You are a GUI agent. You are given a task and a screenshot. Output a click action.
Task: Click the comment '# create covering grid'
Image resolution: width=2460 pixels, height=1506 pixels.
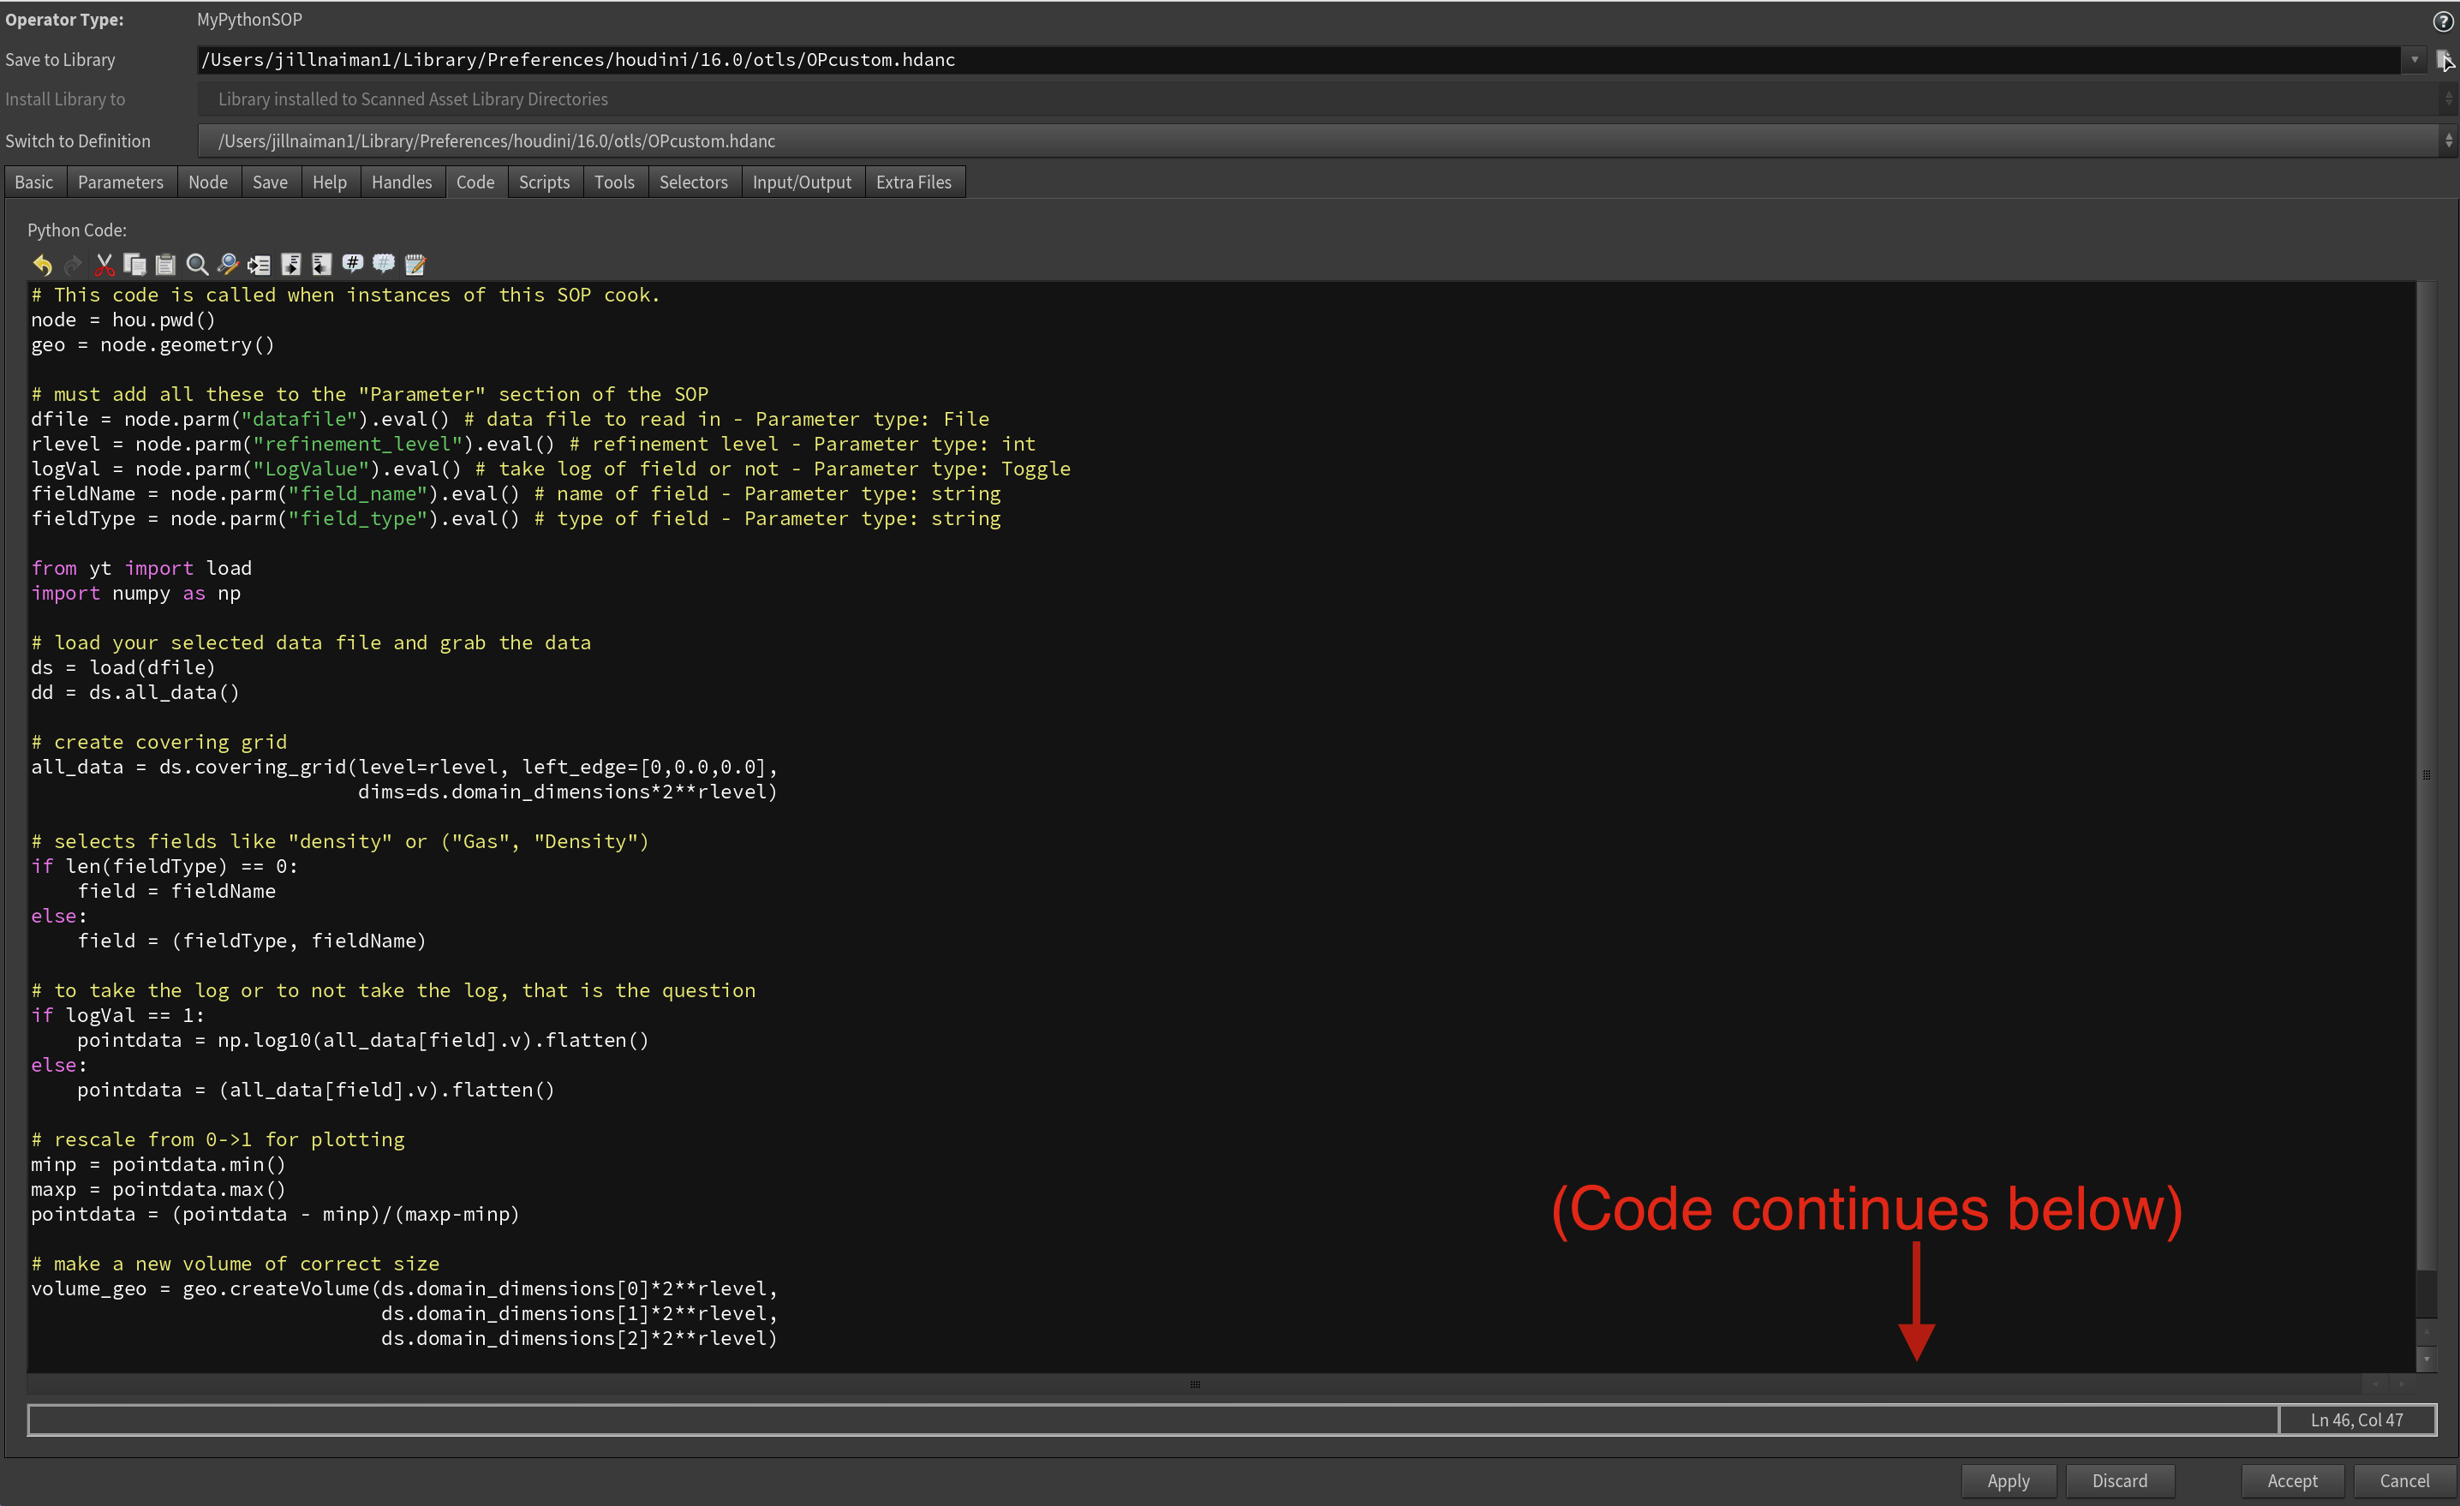click(x=158, y=742)
